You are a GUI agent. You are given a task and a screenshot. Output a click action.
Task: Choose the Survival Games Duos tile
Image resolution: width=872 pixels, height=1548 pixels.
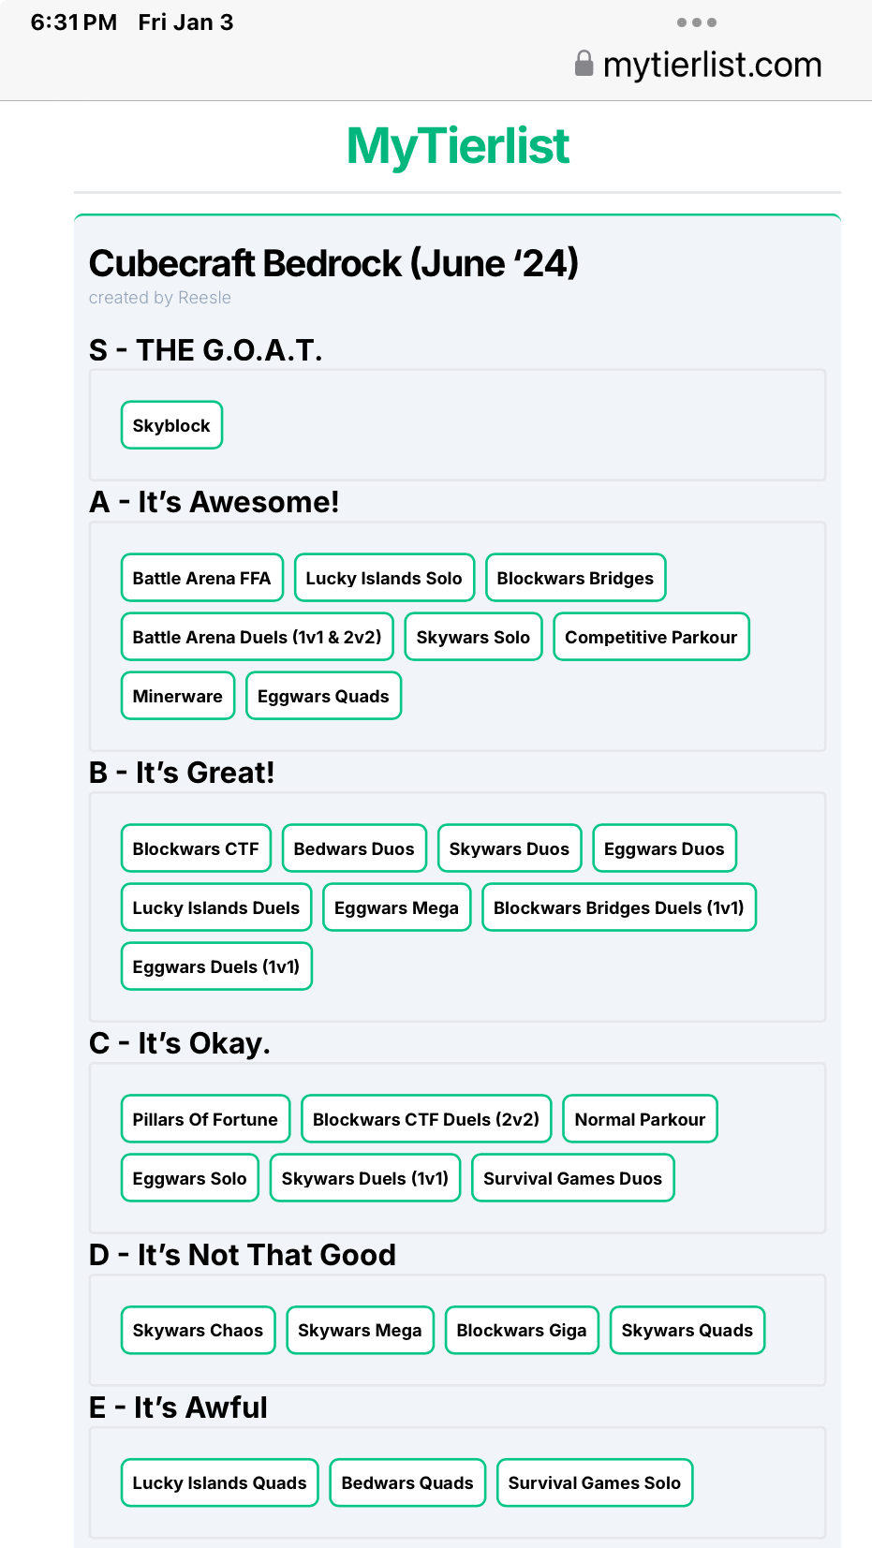click(572, 1178)
